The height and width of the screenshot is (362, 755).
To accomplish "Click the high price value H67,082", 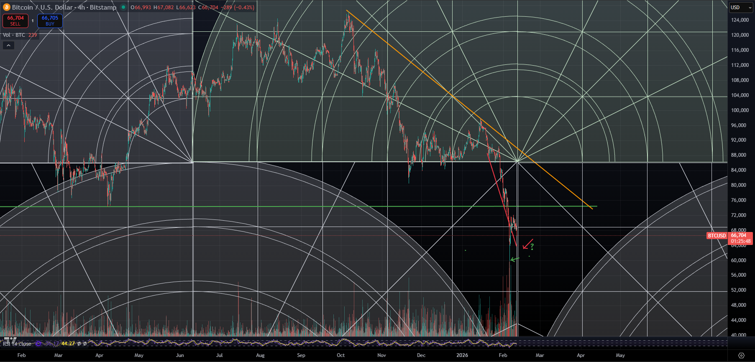I will [164, 7].
